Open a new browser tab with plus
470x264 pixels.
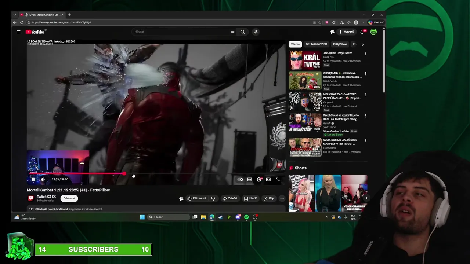(69, 15)
